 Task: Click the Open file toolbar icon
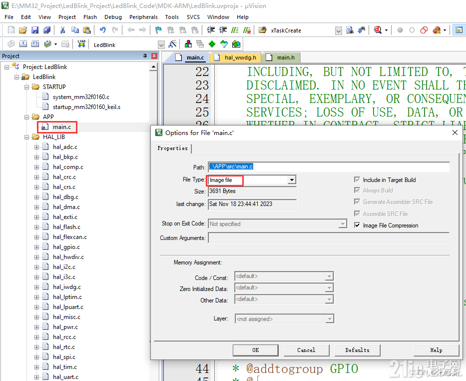[23, 30]
